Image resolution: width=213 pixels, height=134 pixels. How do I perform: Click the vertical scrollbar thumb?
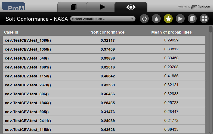[x=210, y=29]
